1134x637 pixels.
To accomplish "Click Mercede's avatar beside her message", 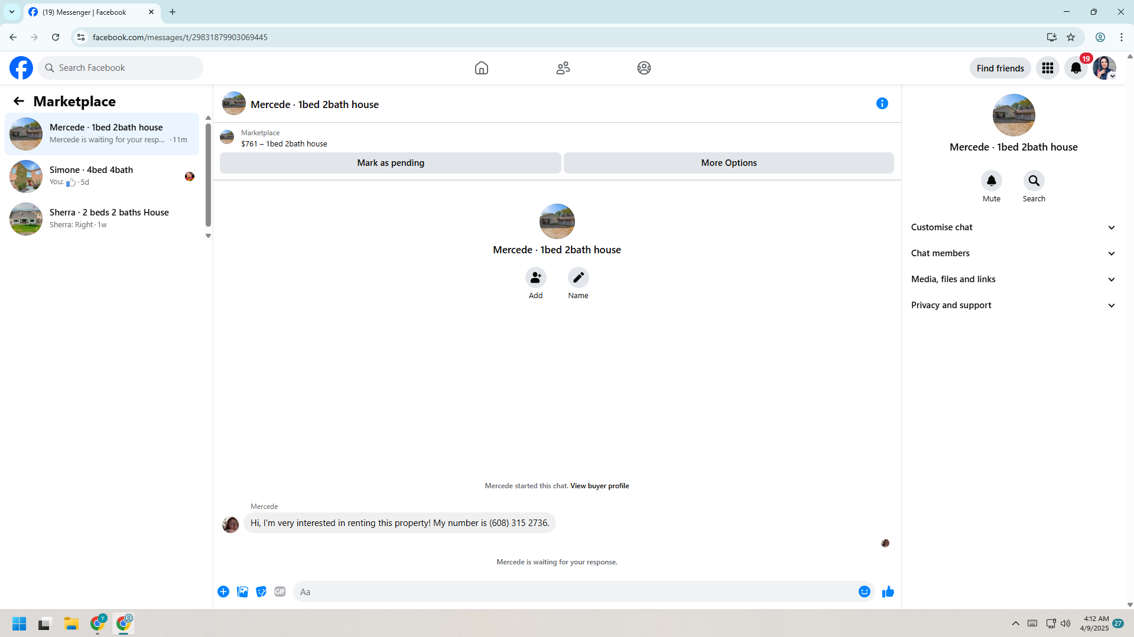I will click(x=230, y=524).
